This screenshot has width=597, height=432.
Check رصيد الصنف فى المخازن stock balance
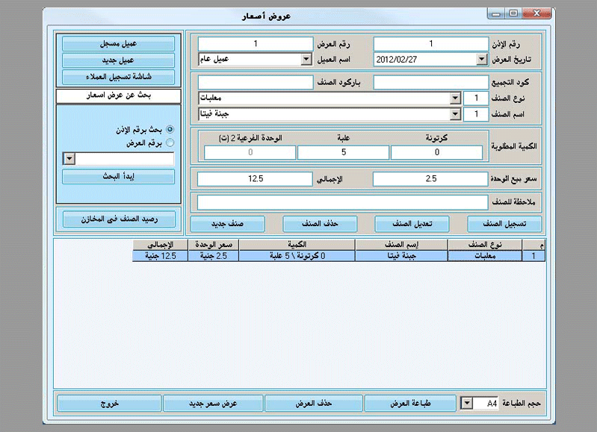pyautogui.click(x=119, y=219)
